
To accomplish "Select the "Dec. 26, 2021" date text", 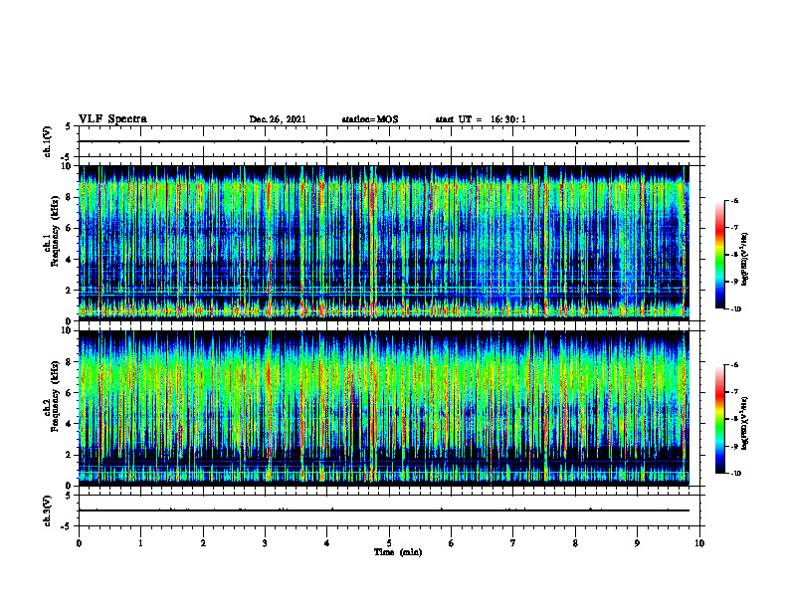I will pos(278,119).
